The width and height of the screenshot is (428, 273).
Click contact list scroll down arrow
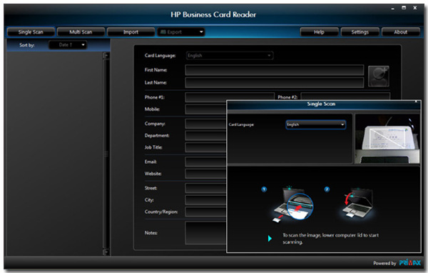coord(106,252)
